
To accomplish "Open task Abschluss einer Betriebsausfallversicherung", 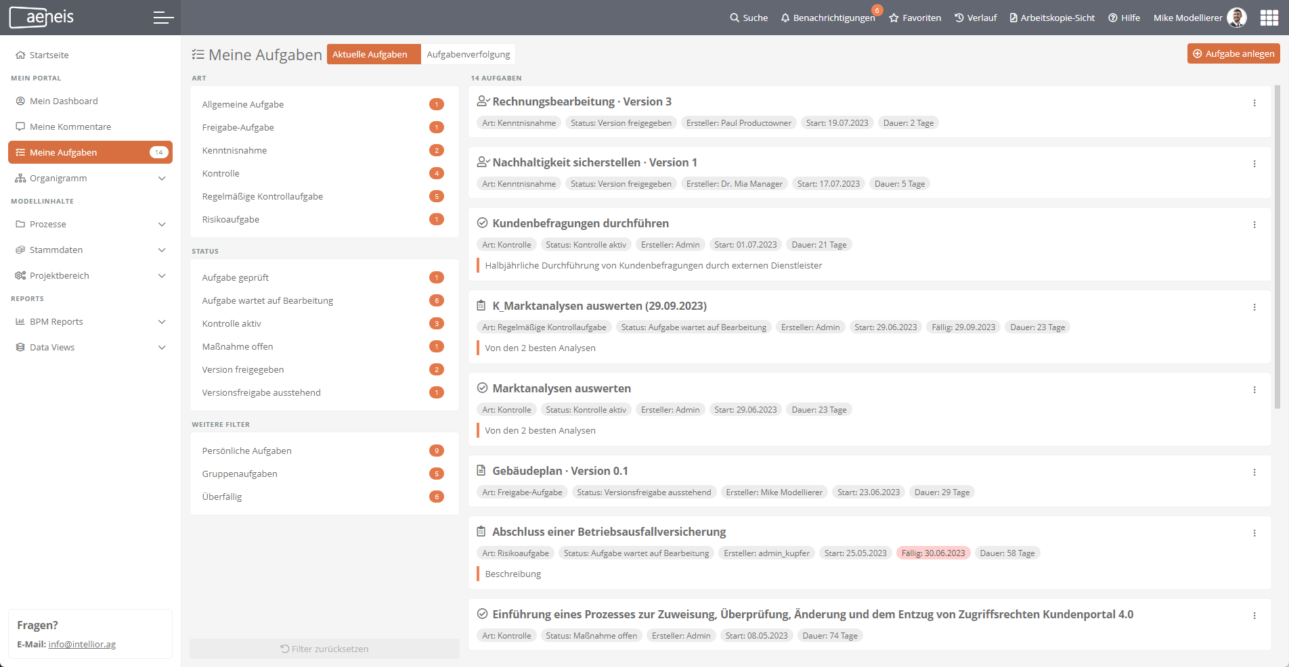I will [609, 532].
